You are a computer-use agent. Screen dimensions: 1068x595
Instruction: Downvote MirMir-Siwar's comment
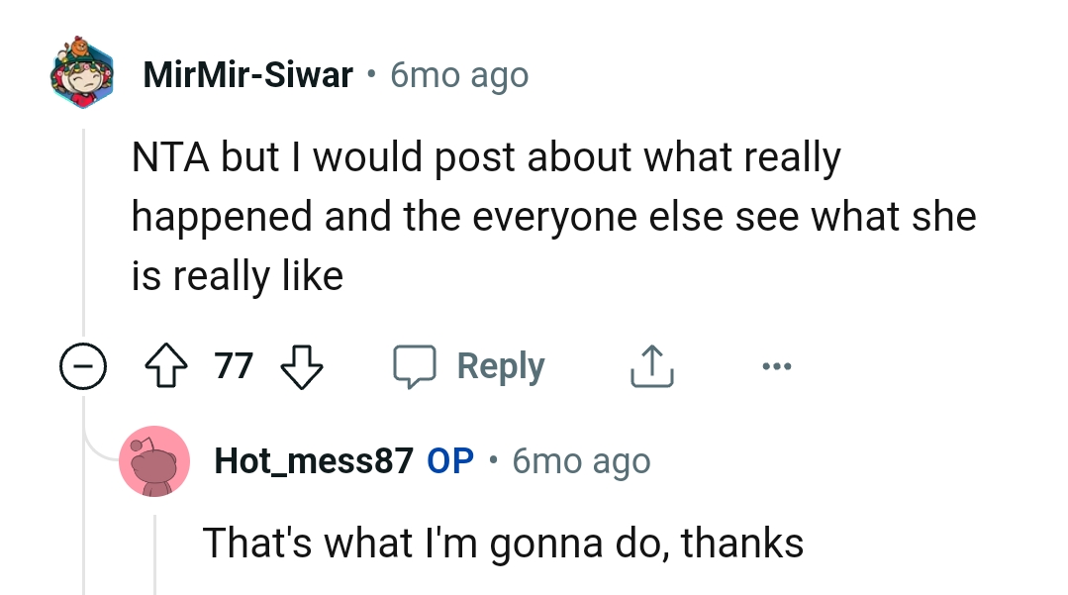click(302, 365)
